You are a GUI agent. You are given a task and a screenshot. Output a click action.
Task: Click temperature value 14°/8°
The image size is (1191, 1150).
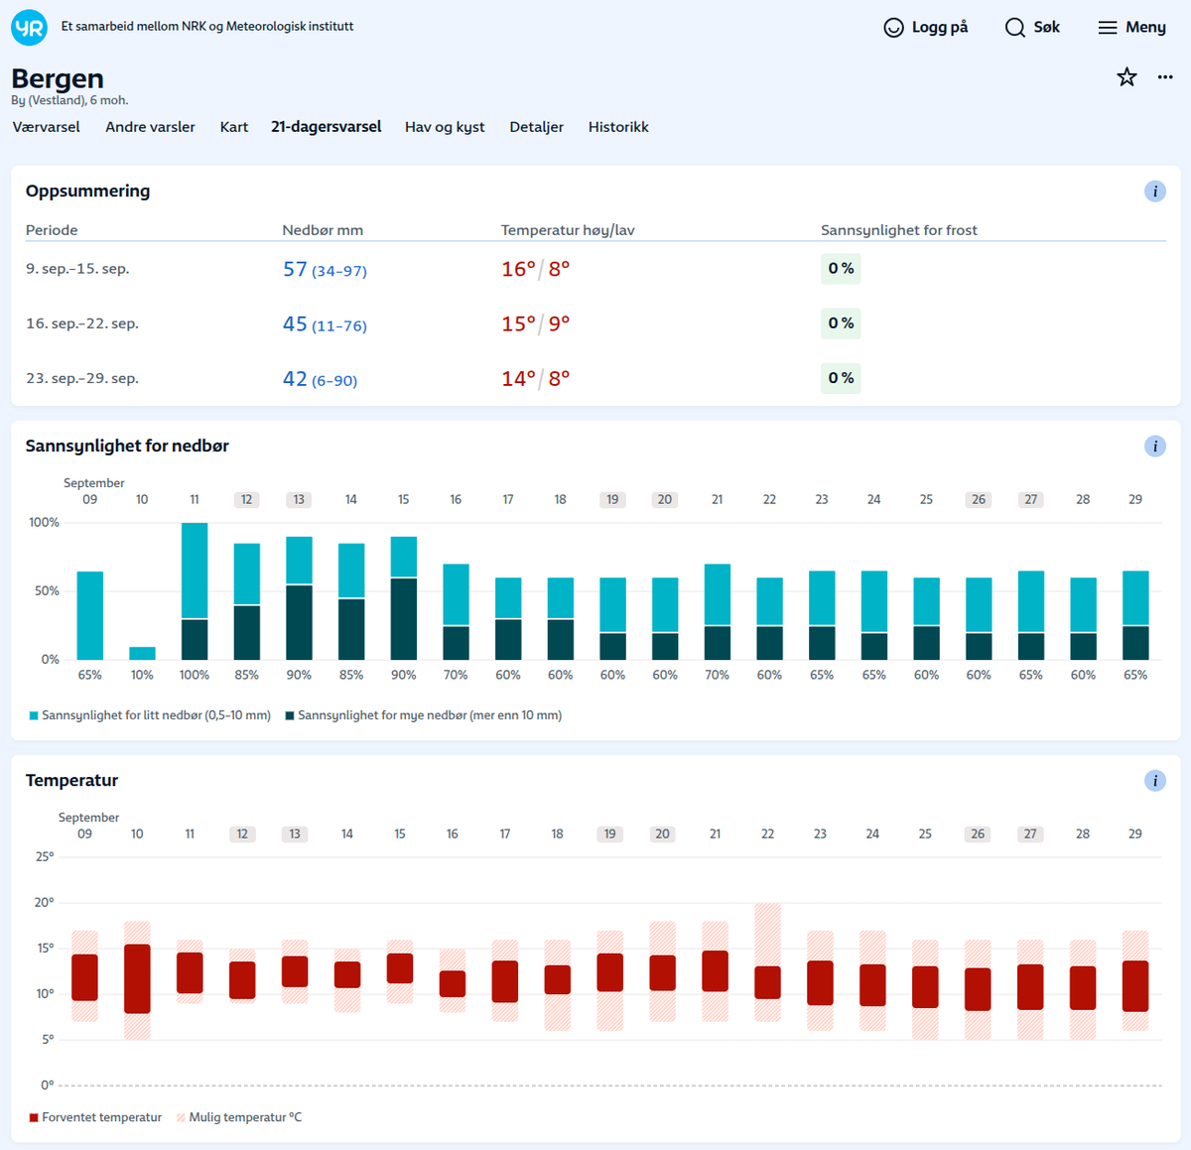(x=535, y=378)
